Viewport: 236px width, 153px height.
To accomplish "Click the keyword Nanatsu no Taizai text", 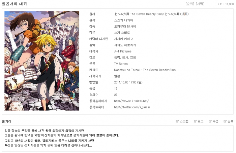I will coord(127,70).
